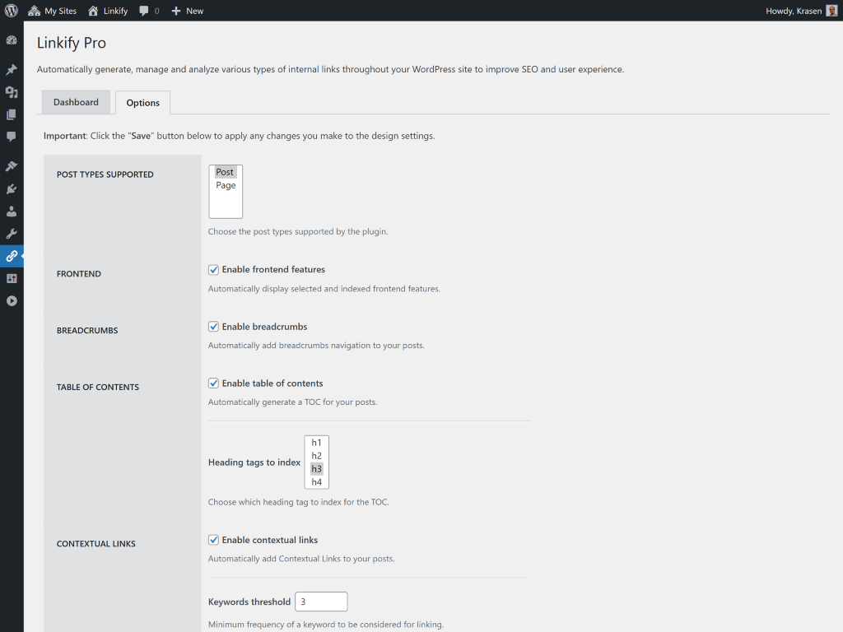Open the Users sidebar icon
Image resolution: width=843 pixels, height=632 pixels.
[x=12, y=211]
